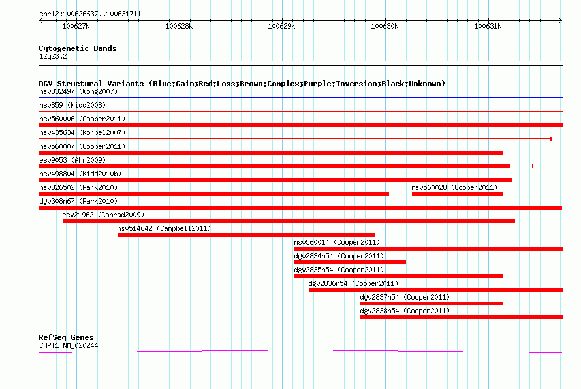Open variant label dgv2834n54 (Cooper2011)
The height and width of the screenshot is (389, 581).
point(339,256)
